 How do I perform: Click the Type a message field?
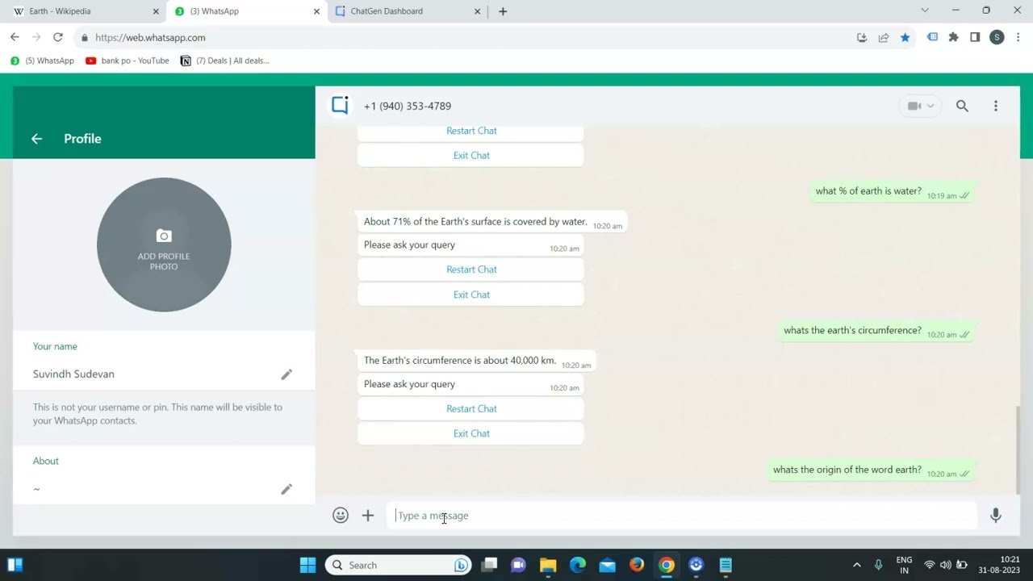681,516
